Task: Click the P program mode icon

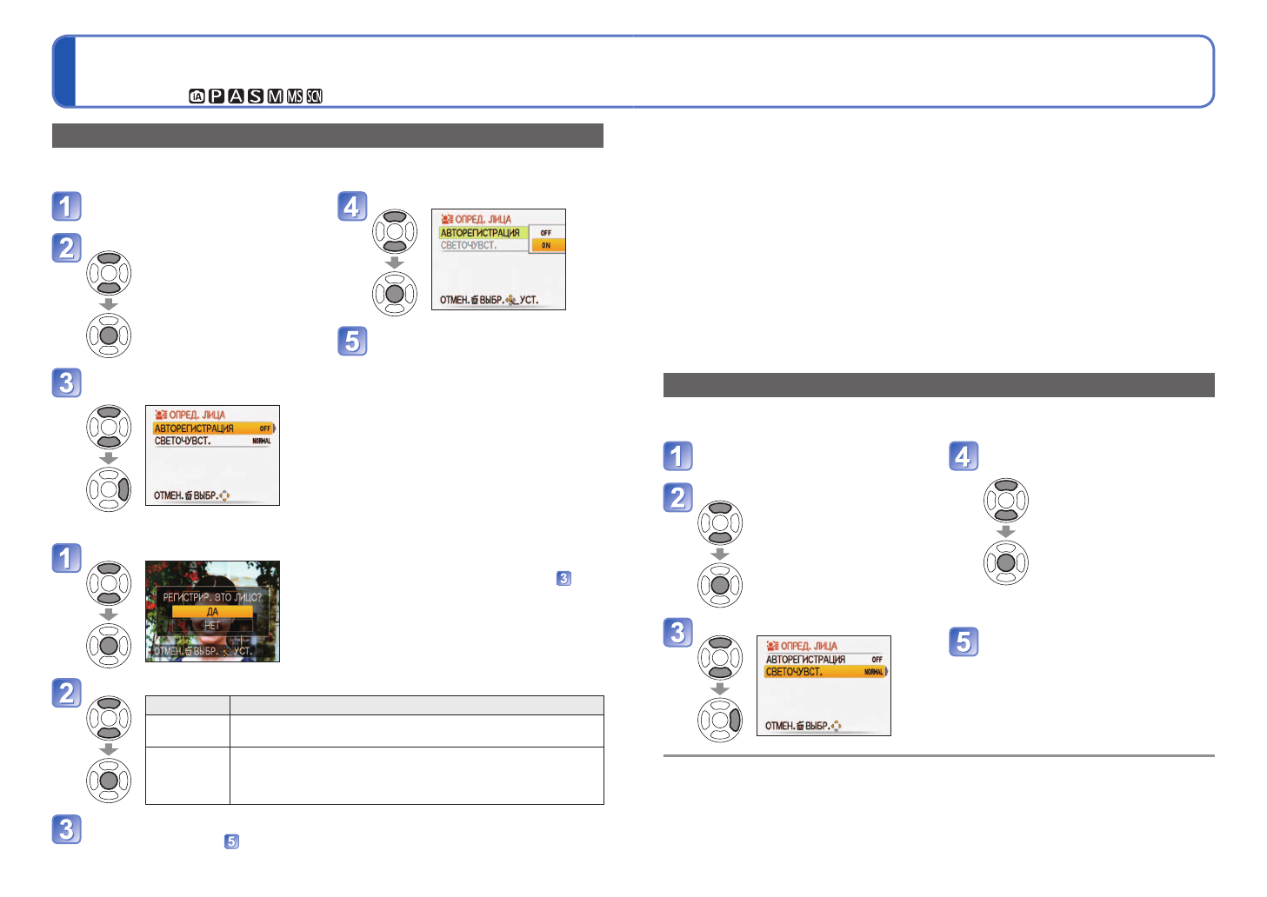Action: [217, 96]
